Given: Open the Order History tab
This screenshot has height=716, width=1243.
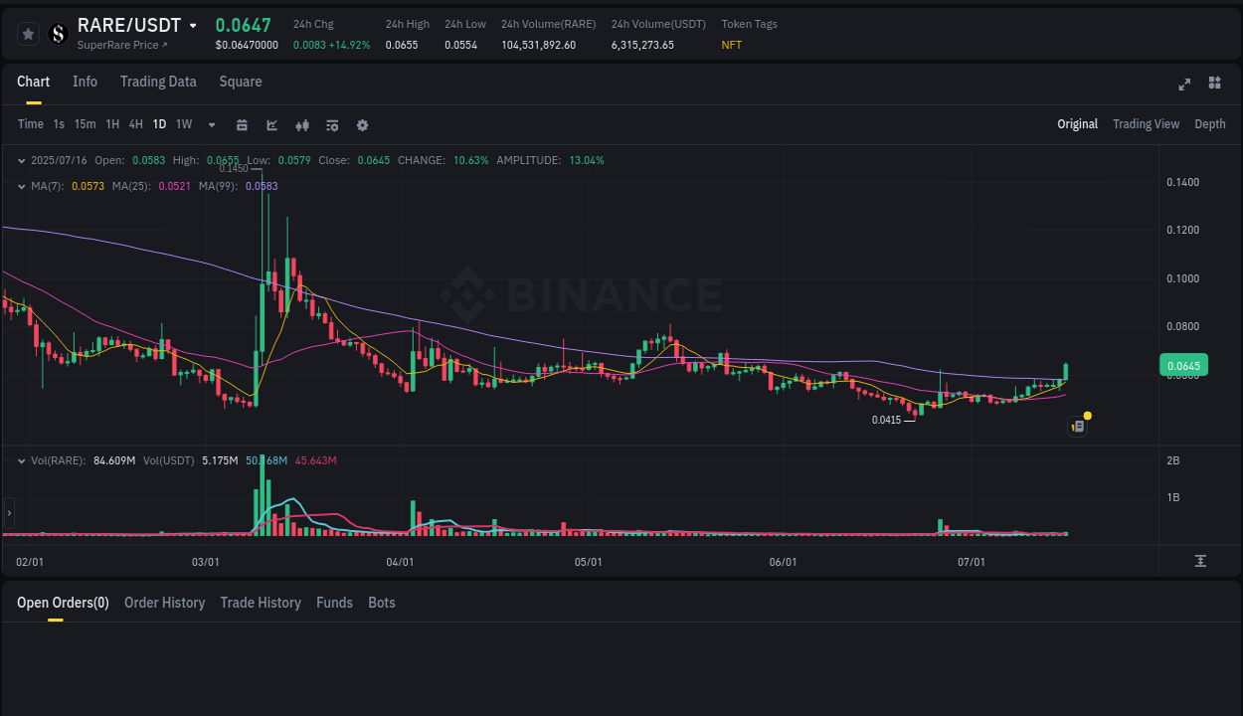Looking at the screenshot, I should tap(164, 603).
